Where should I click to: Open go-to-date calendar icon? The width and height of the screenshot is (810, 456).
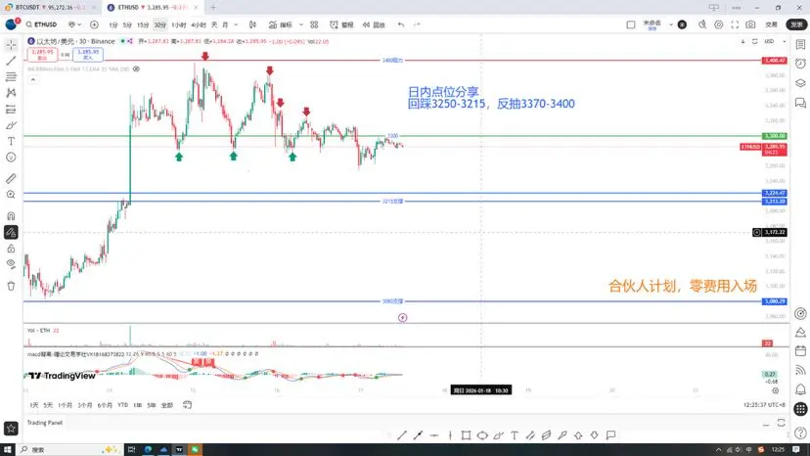click(x=187, y=405)
